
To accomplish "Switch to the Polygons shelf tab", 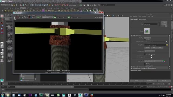I will tap(23, 8).
